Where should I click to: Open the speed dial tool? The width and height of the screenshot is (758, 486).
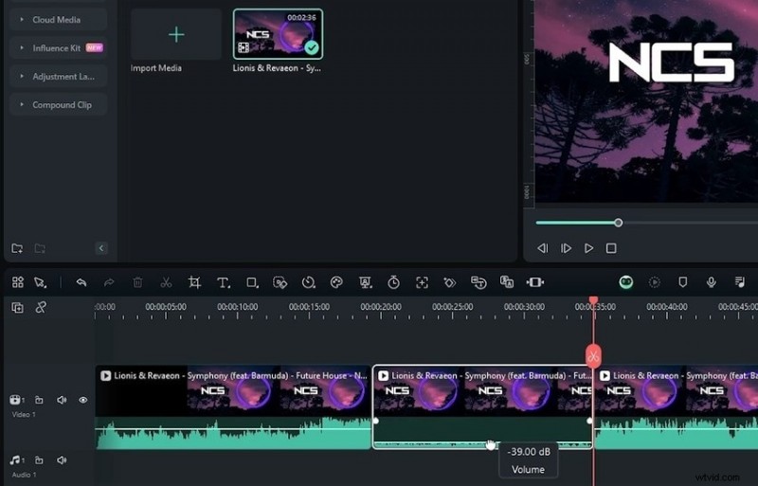pyautogui.click(x=308, y=282)
